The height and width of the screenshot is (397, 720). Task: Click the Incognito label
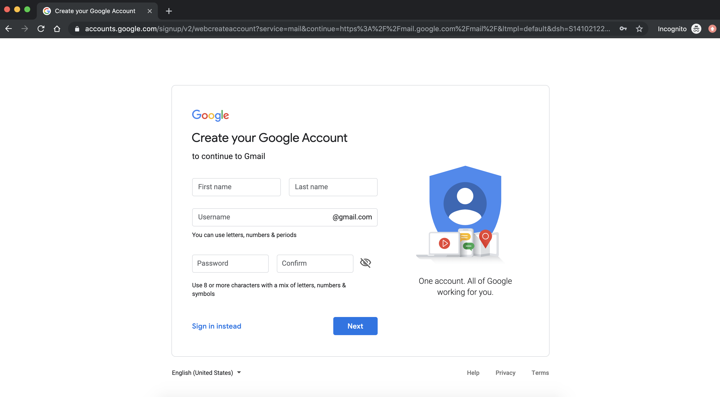click(672, 29)
